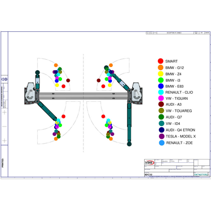Click the yellow BMW - Z4 legend dot
Screen dimensions: 211x211
tap(161, 74)
